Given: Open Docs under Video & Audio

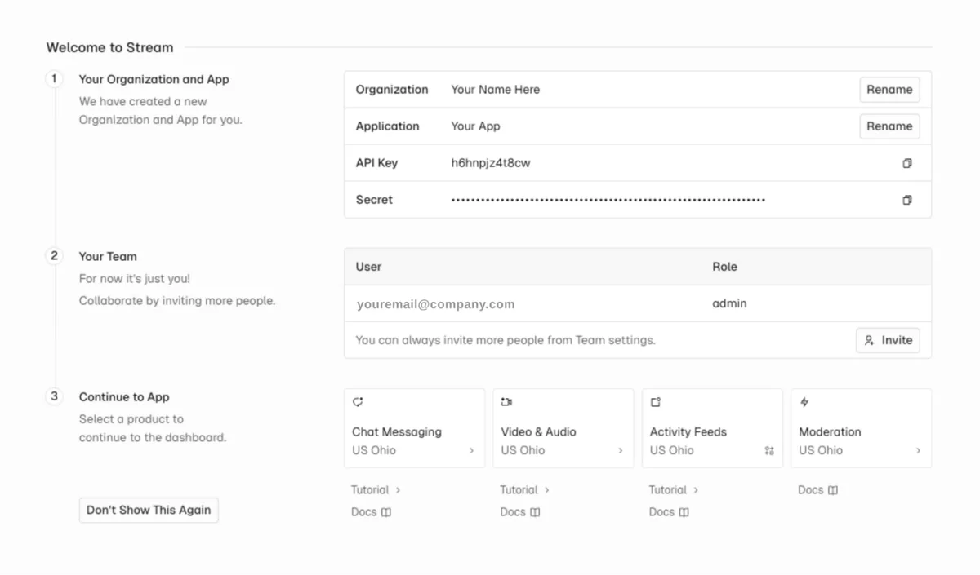Looking at the screenshot, I should (x=519, y=512).
